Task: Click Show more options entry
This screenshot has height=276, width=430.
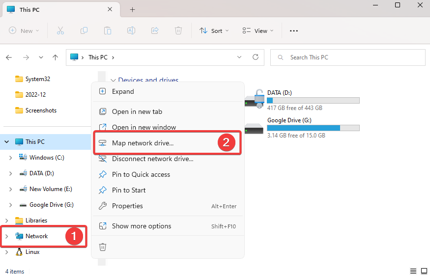Action: coord(142,226)
